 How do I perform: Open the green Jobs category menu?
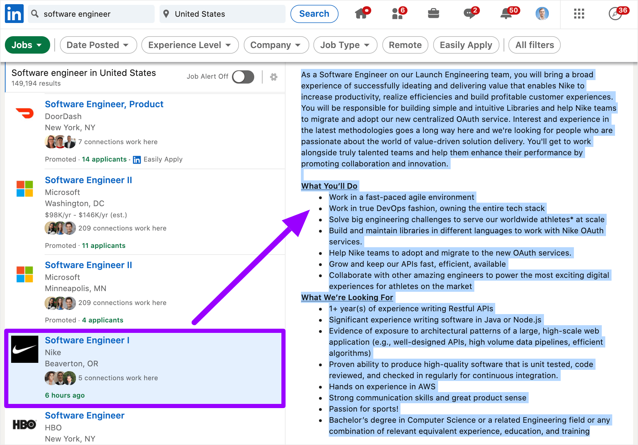pos(27,45)
